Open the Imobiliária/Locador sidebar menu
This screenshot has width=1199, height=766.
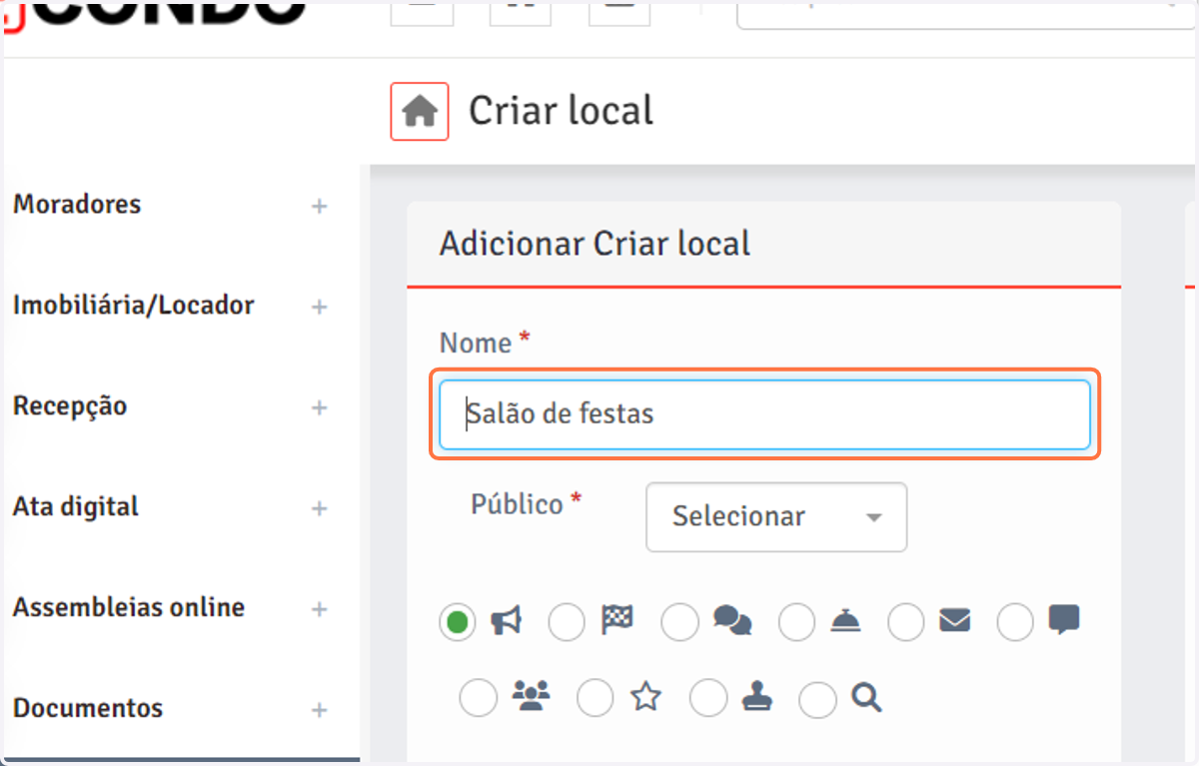[x=133, y=306]
